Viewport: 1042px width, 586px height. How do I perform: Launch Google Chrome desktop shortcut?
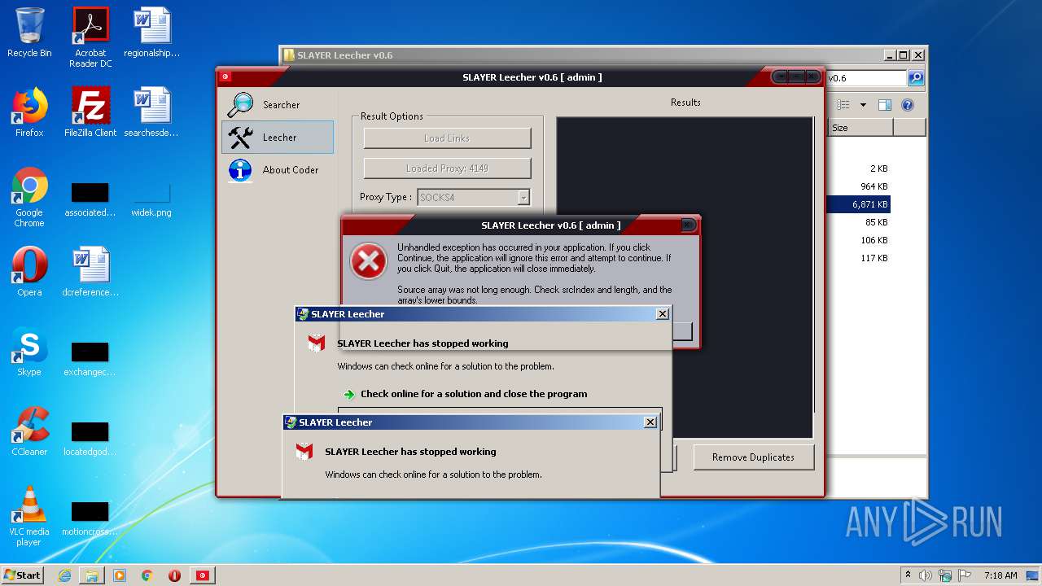coord(29,197)
